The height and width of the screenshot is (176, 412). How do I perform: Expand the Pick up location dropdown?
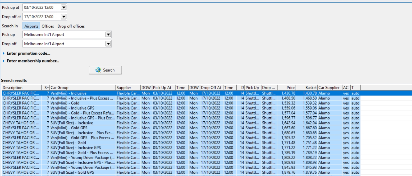(108, 34)
